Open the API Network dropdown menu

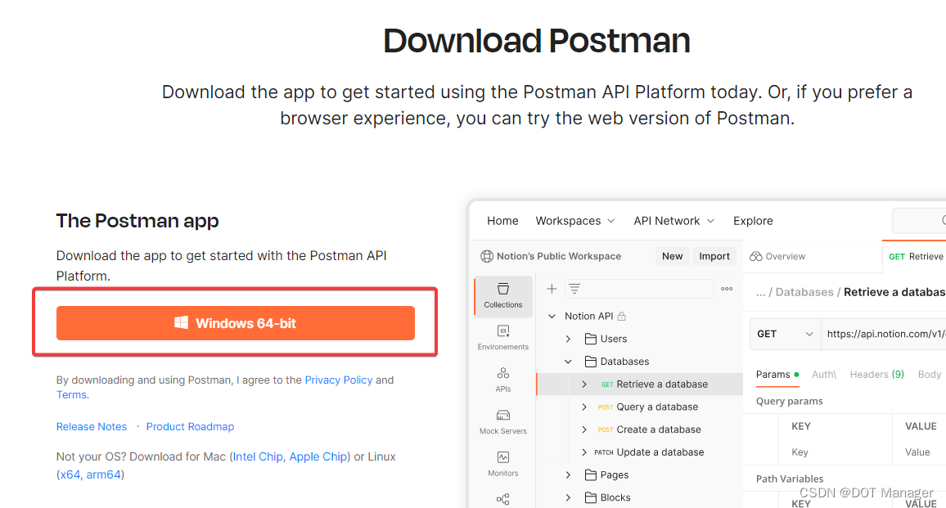coord(673,221)
